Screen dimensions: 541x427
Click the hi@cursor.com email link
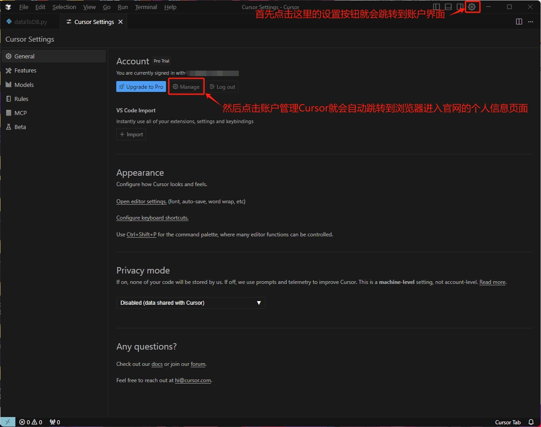(193, 380)
